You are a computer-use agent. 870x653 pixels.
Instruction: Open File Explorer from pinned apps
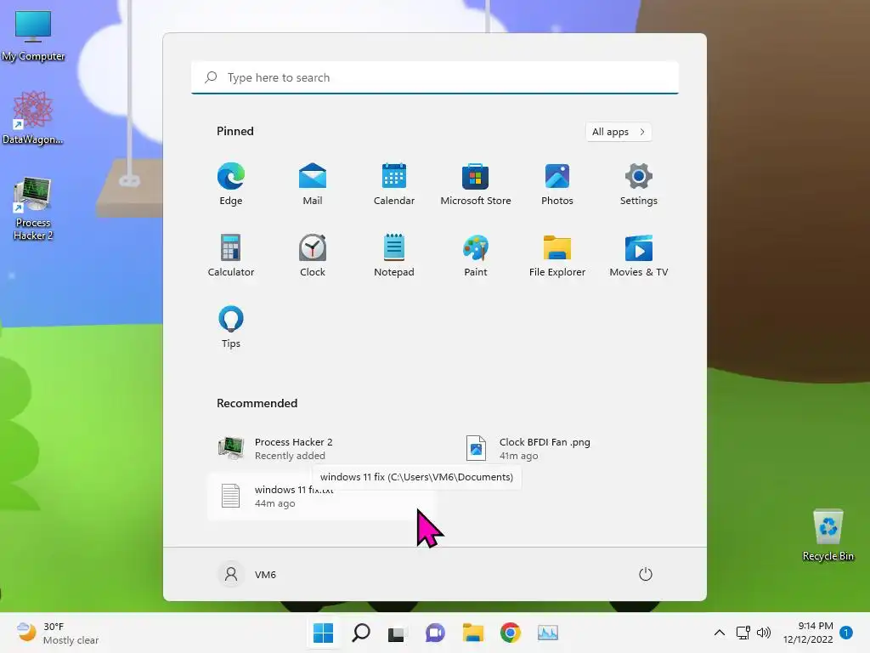557,255
